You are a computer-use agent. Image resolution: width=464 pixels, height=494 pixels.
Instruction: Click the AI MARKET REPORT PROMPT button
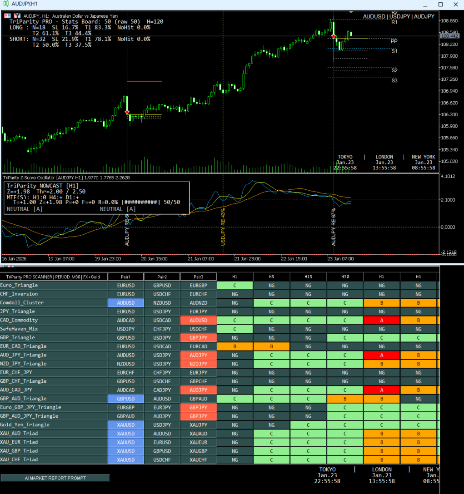pos(55,478)
